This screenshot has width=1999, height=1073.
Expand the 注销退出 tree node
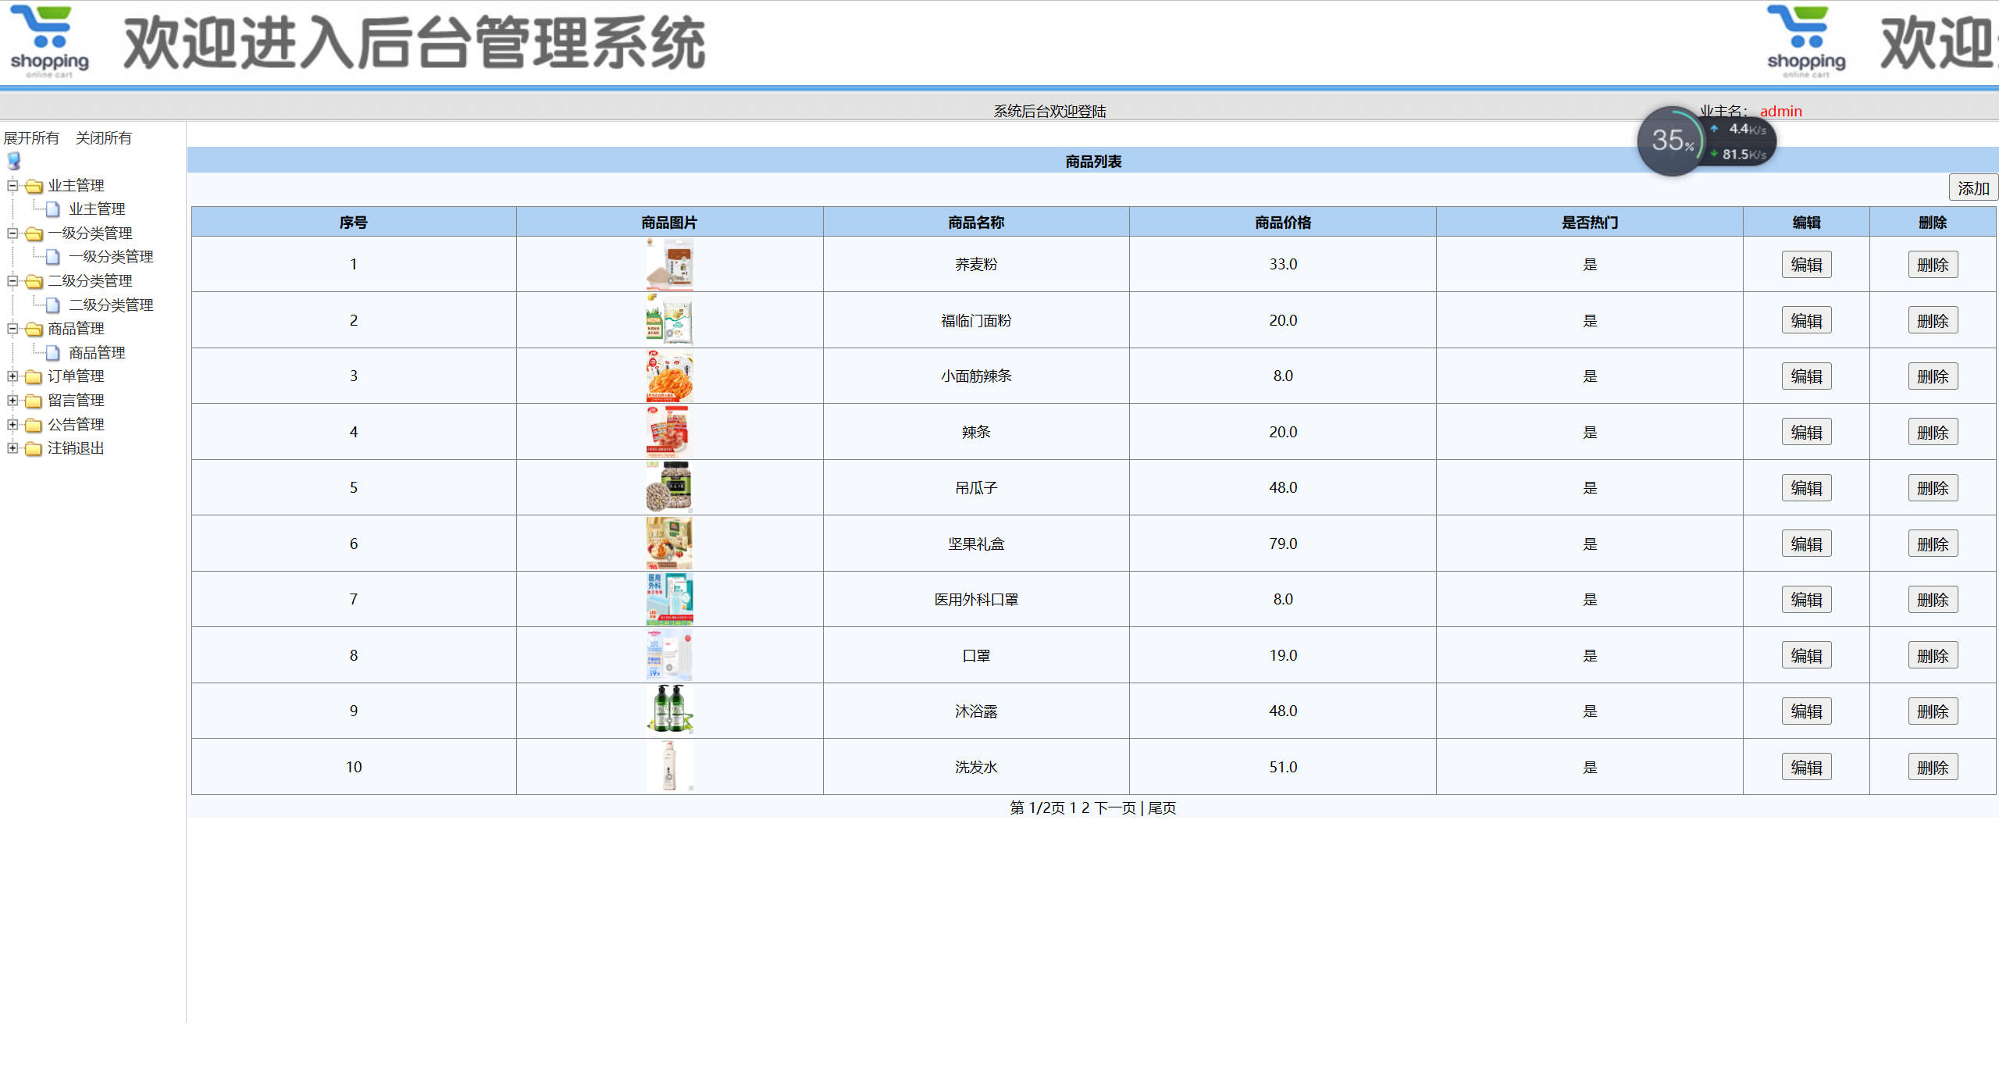point(12,447)
